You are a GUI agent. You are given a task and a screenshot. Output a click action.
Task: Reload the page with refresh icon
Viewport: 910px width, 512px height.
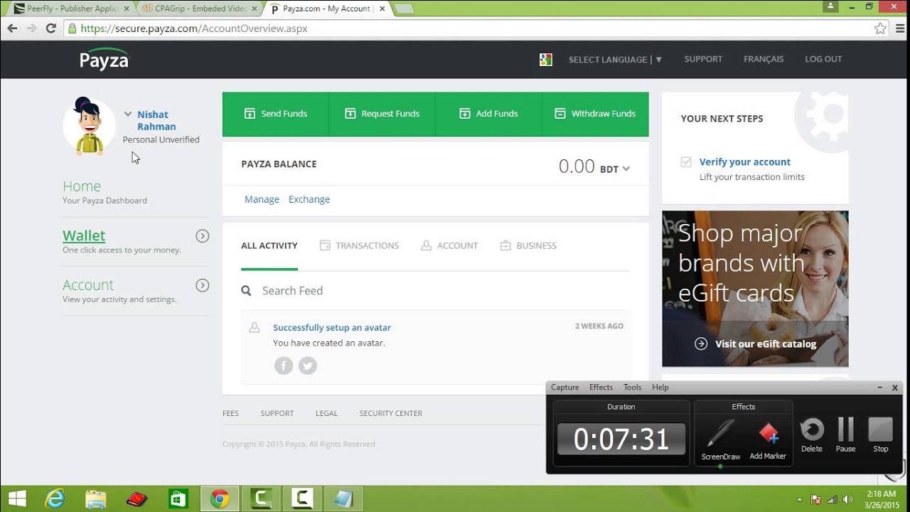click(50, 28)
